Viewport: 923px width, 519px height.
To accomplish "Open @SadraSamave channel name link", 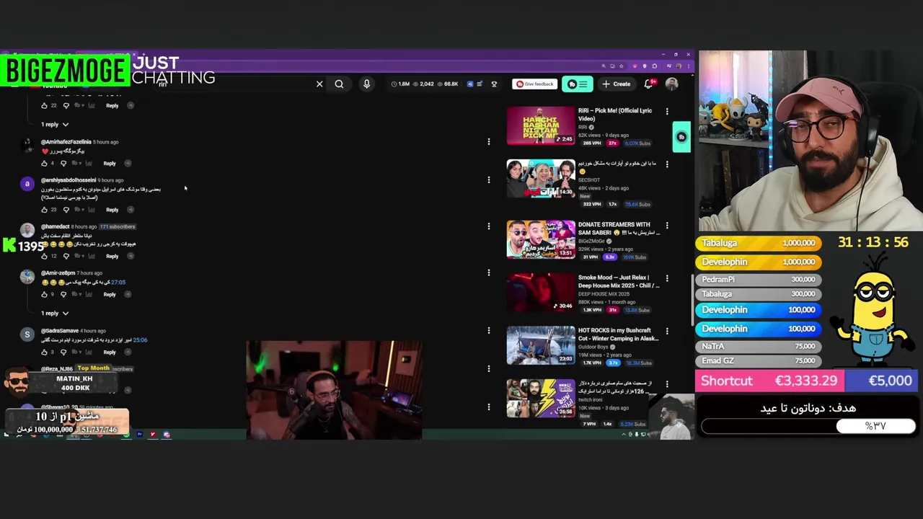I will pos(59,331).
